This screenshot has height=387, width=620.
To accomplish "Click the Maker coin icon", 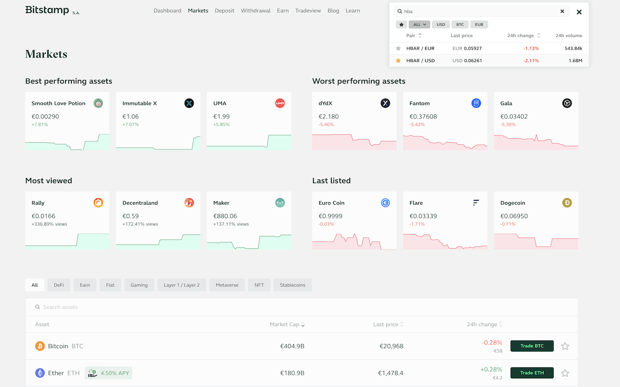I will tap(280, 203).
